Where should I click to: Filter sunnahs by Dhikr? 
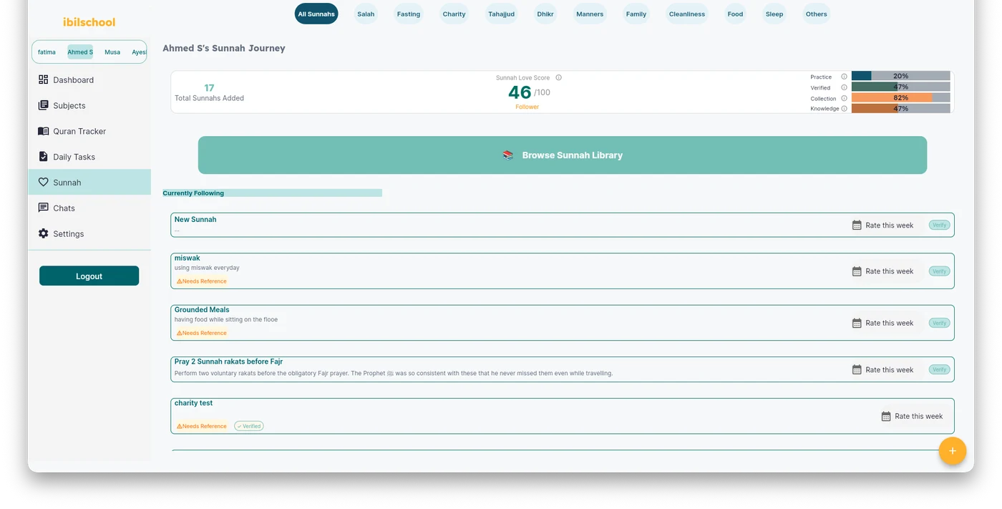[545, 14]
